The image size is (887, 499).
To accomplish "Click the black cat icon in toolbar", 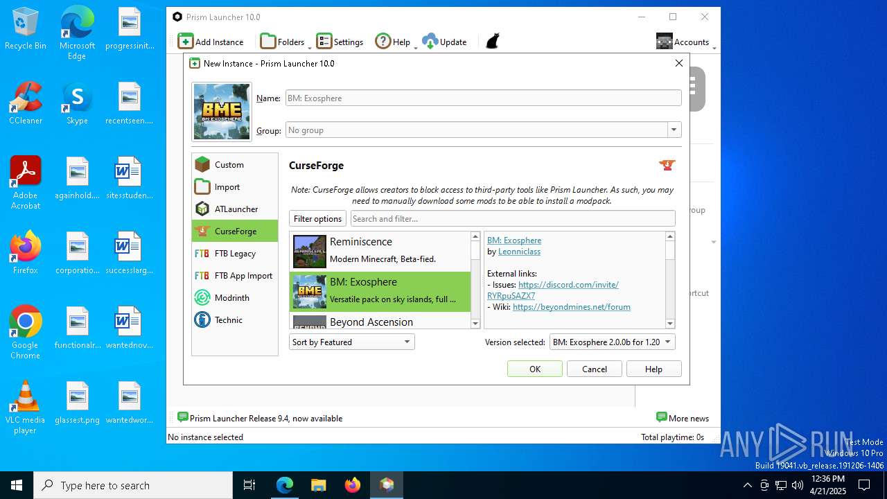I will coord(492,42).
